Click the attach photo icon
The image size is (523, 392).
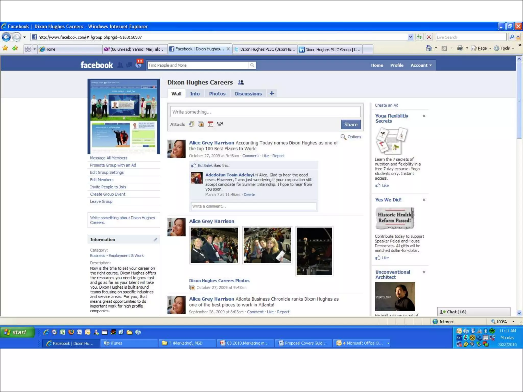click(x=201, y=124)
